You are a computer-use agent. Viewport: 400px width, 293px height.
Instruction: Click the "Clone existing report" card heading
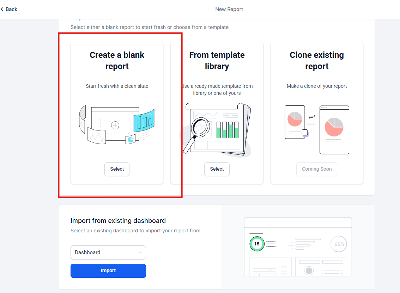316,61
